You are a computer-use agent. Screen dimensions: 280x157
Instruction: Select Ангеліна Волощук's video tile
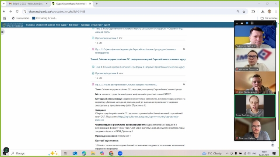255,60
